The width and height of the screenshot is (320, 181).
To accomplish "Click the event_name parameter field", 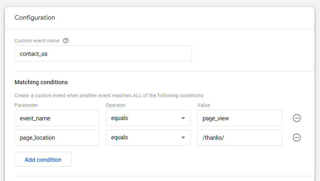I will (x=57, y=118).
